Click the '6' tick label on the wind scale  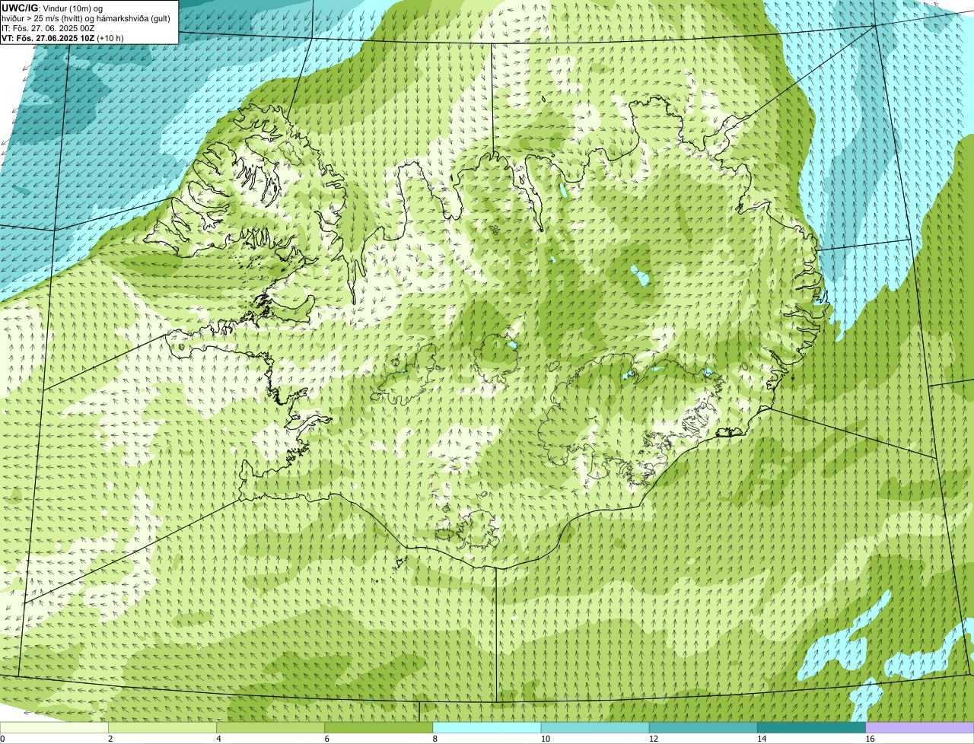326,739
